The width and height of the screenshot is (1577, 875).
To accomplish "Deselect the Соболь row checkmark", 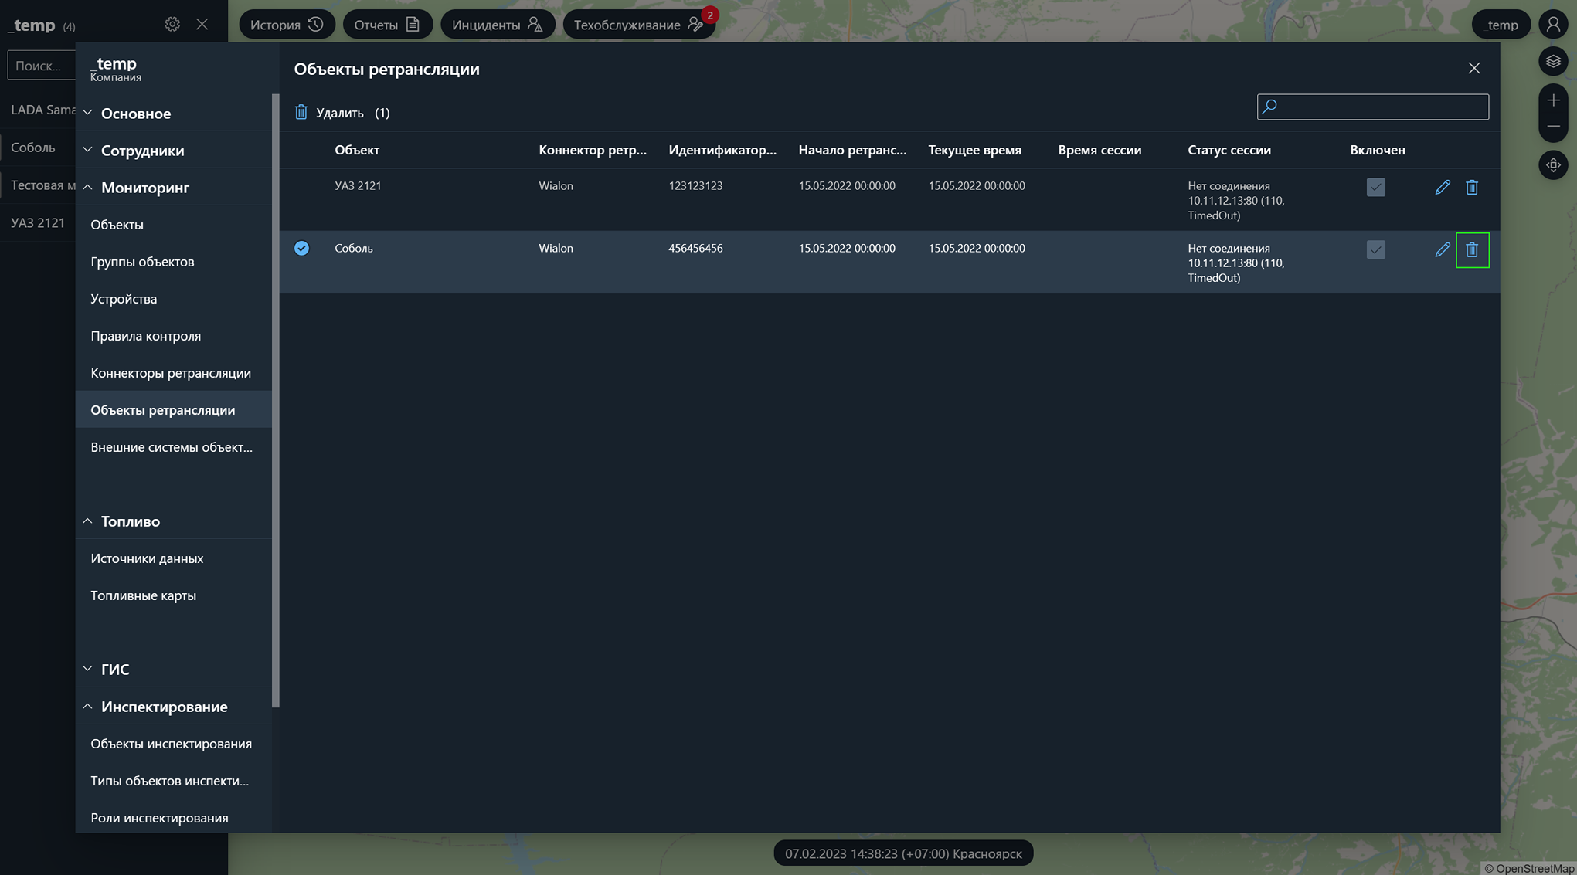I will pos(301,248).
